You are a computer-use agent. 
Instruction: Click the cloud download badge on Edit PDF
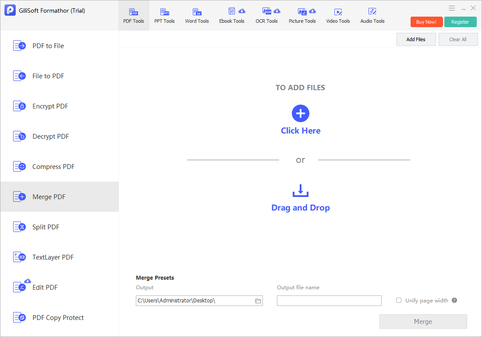(x=28, y=281)
